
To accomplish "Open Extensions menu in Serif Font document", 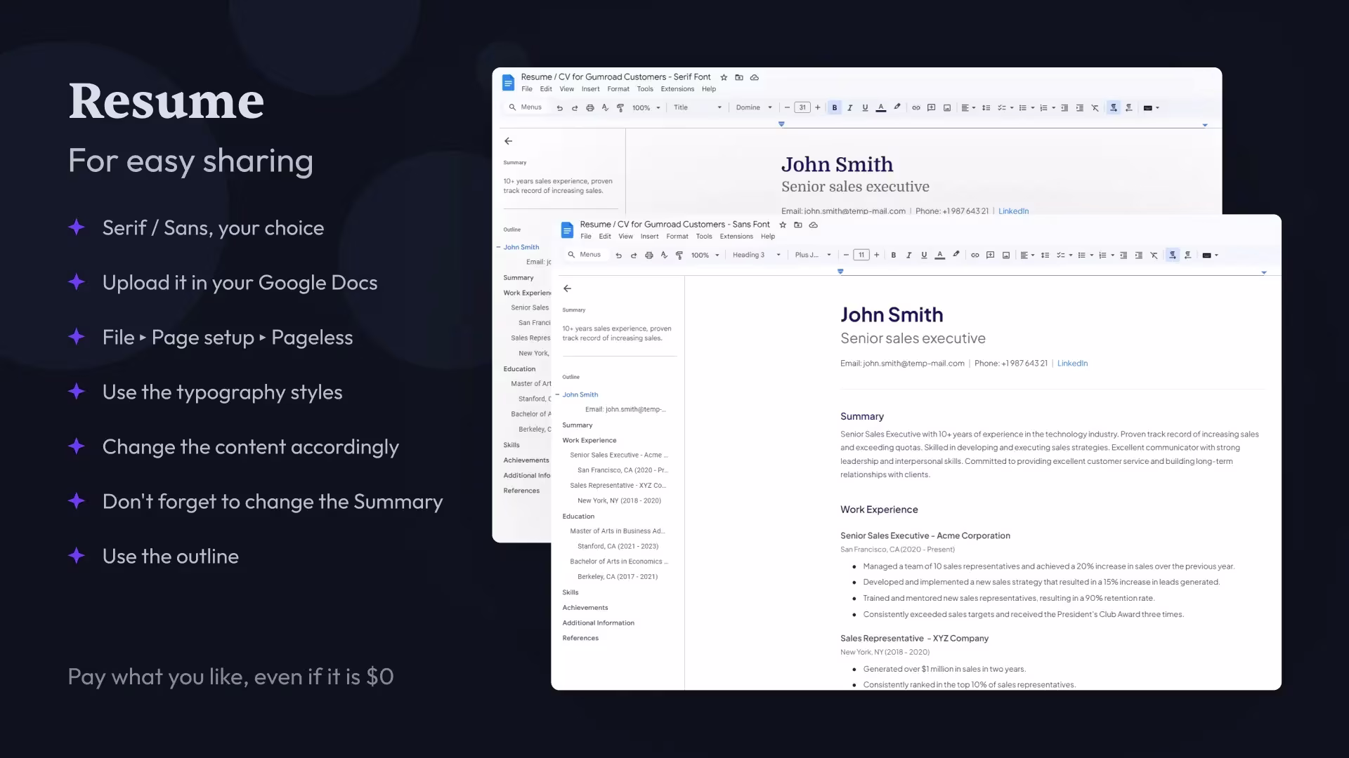I will click(x=677, y=89).
